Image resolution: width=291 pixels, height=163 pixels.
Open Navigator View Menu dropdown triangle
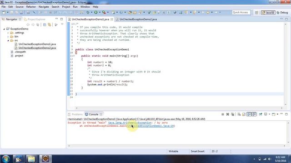click(62, 24)
